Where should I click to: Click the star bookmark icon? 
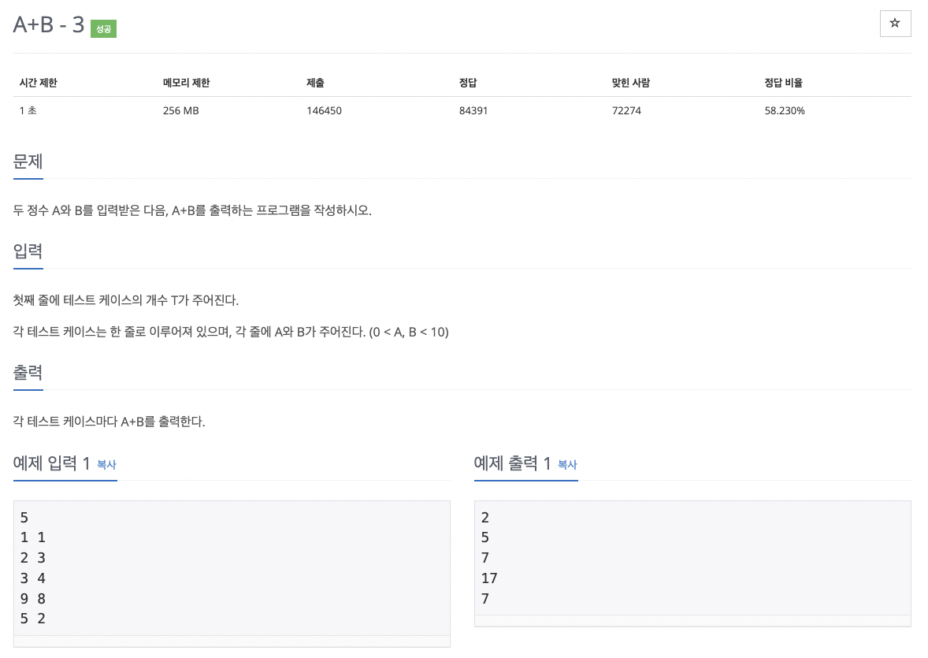(x=895, y=24)
